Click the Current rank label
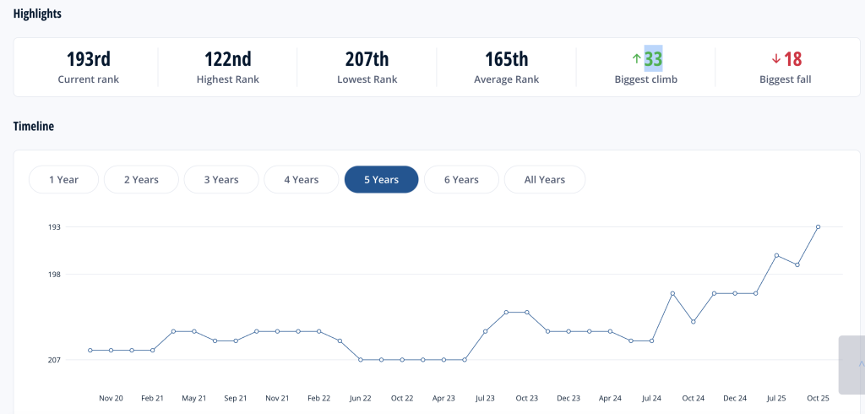Screen dimensions: 865x414 click(x=88, y=79)
